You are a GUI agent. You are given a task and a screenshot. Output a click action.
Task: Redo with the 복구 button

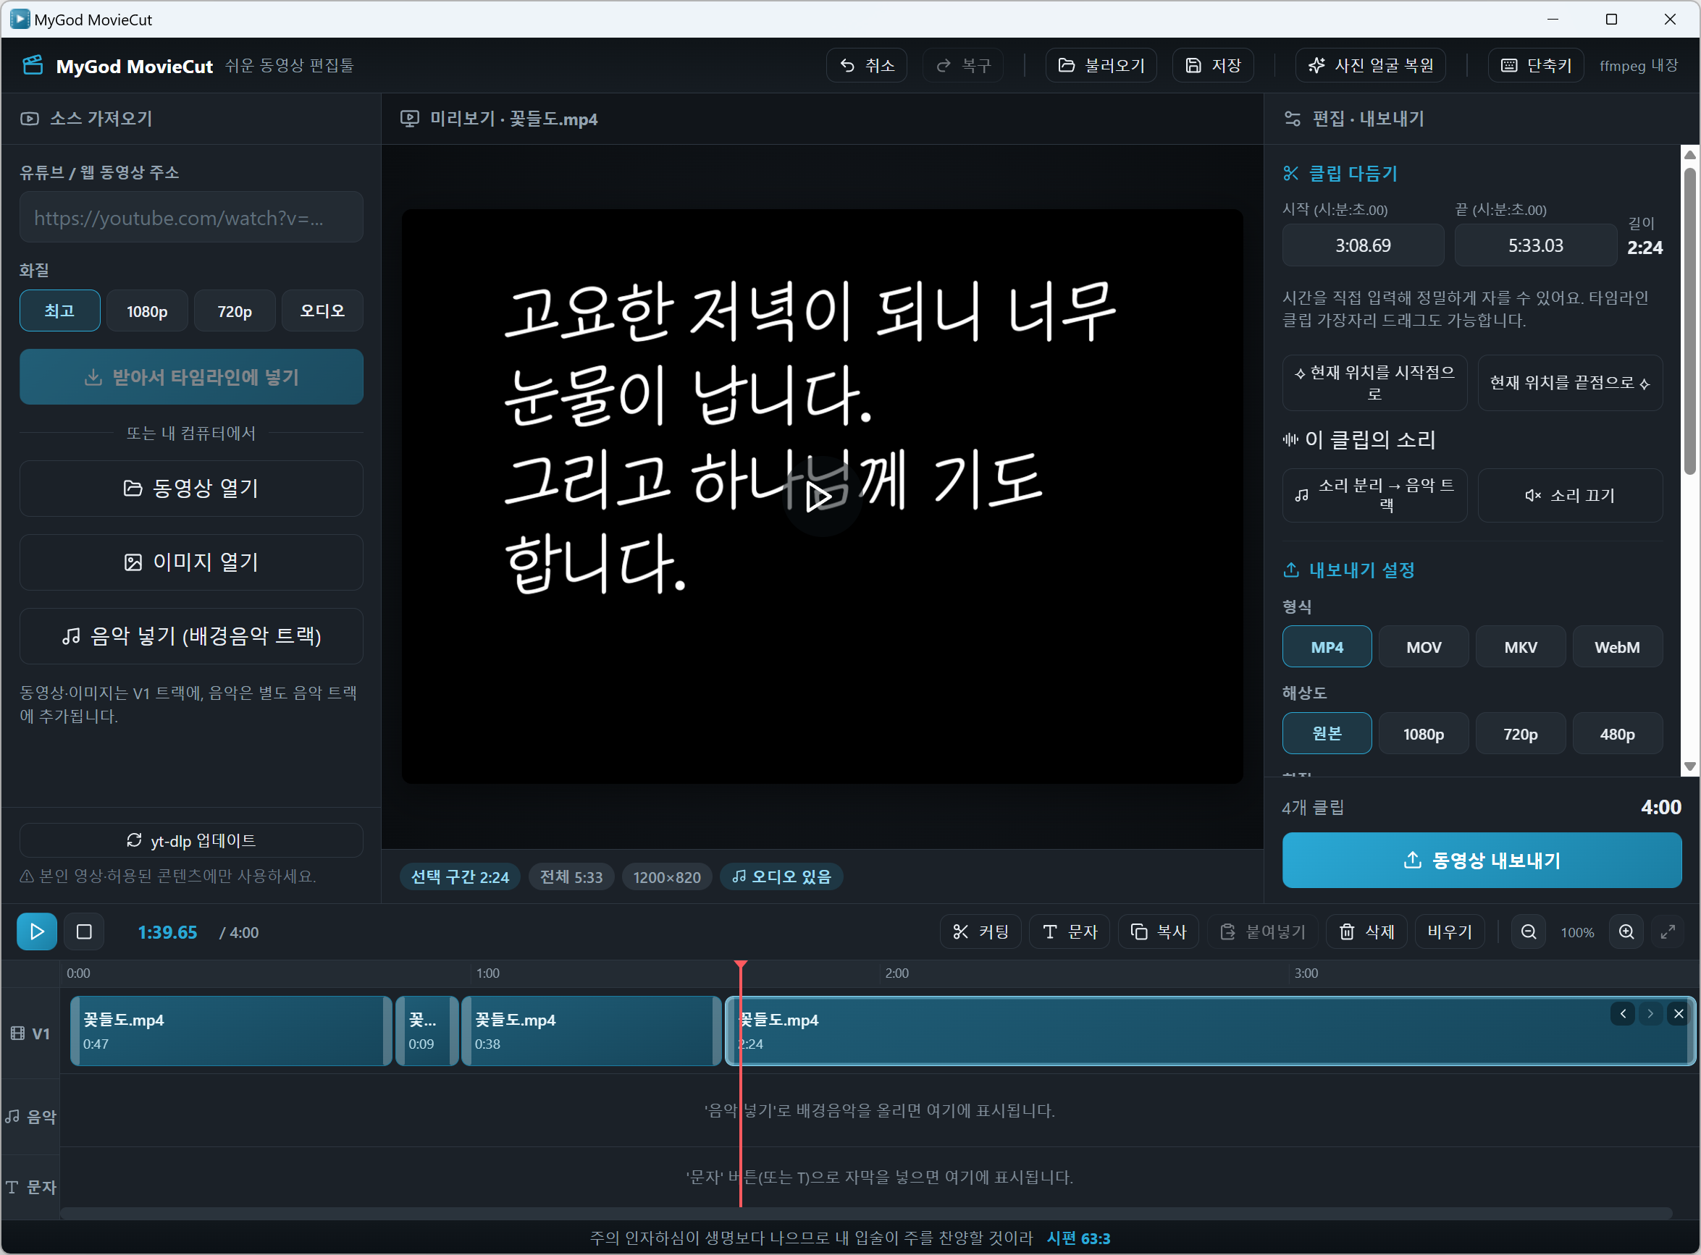click(x=963, y=65)
